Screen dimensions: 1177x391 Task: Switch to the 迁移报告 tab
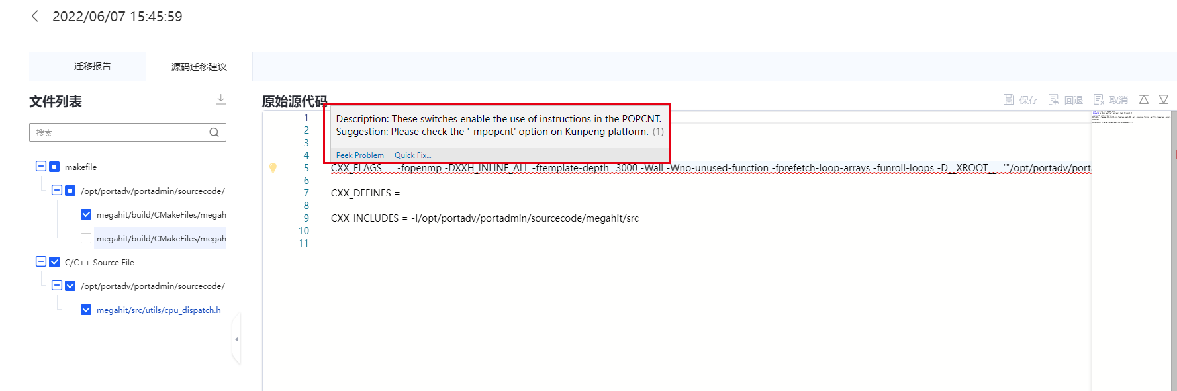point(93,66)
